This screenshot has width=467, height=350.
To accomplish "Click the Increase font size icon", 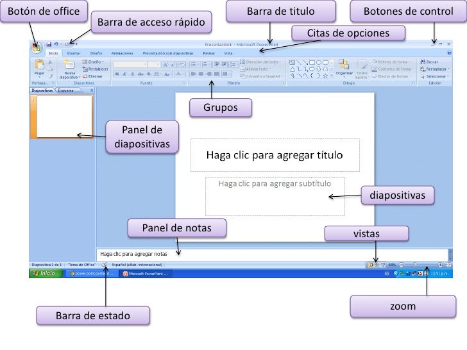I will click(x=166, y=64).
